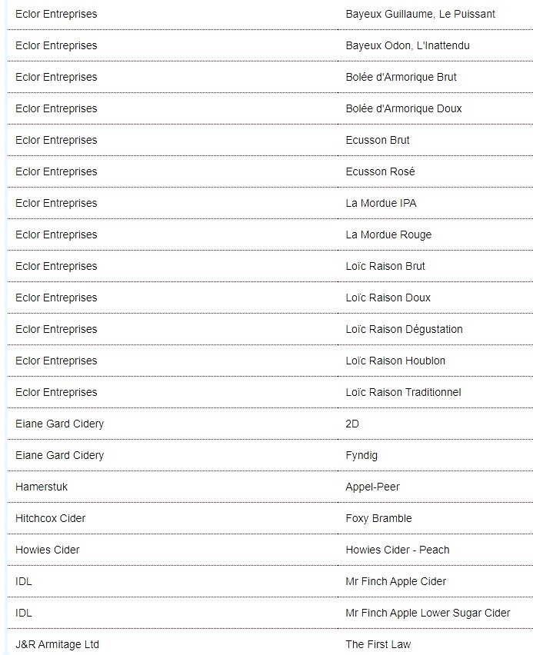Click the Loïc Raison Traditionnel entry
This screenshot has width=533, height=655.
403,392
